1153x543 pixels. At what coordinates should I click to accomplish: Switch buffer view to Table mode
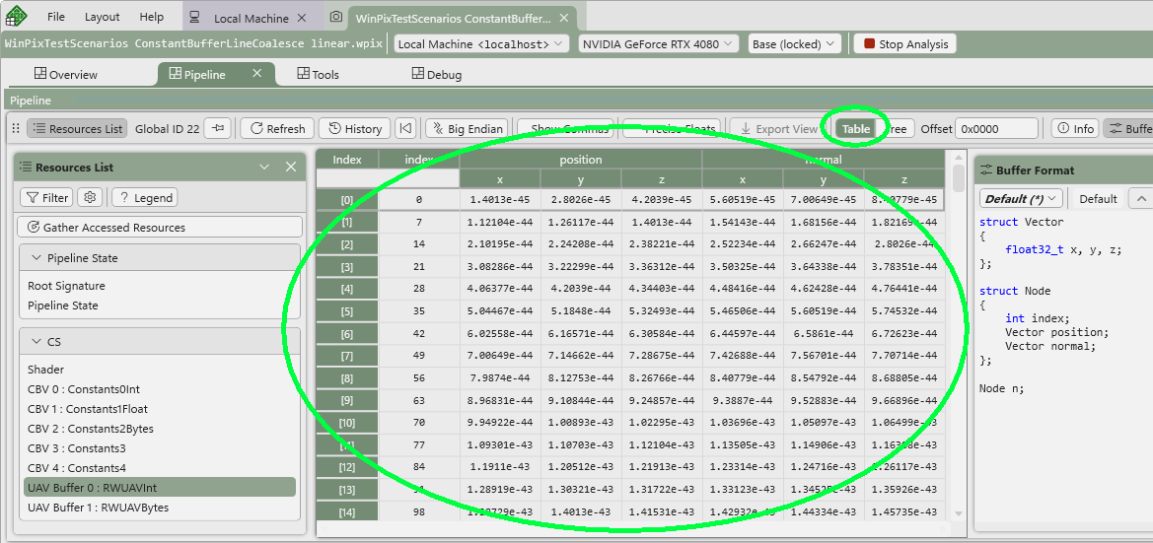855,129
